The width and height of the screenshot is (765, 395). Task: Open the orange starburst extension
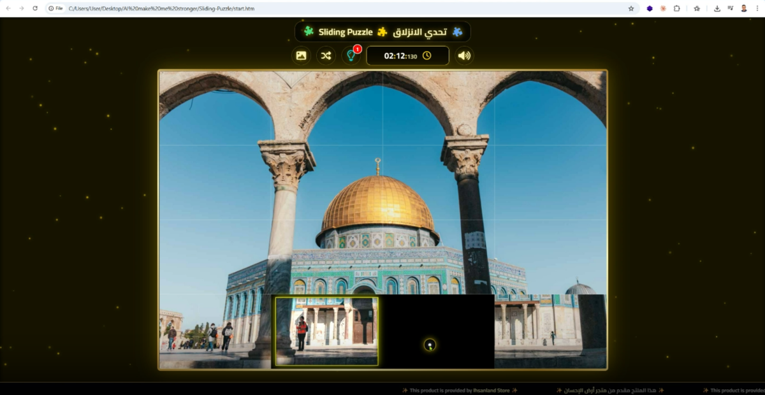(663, 8)
